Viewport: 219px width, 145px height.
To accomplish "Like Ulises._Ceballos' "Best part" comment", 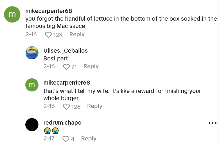I will pyautogui.click(x=66, y=67).
